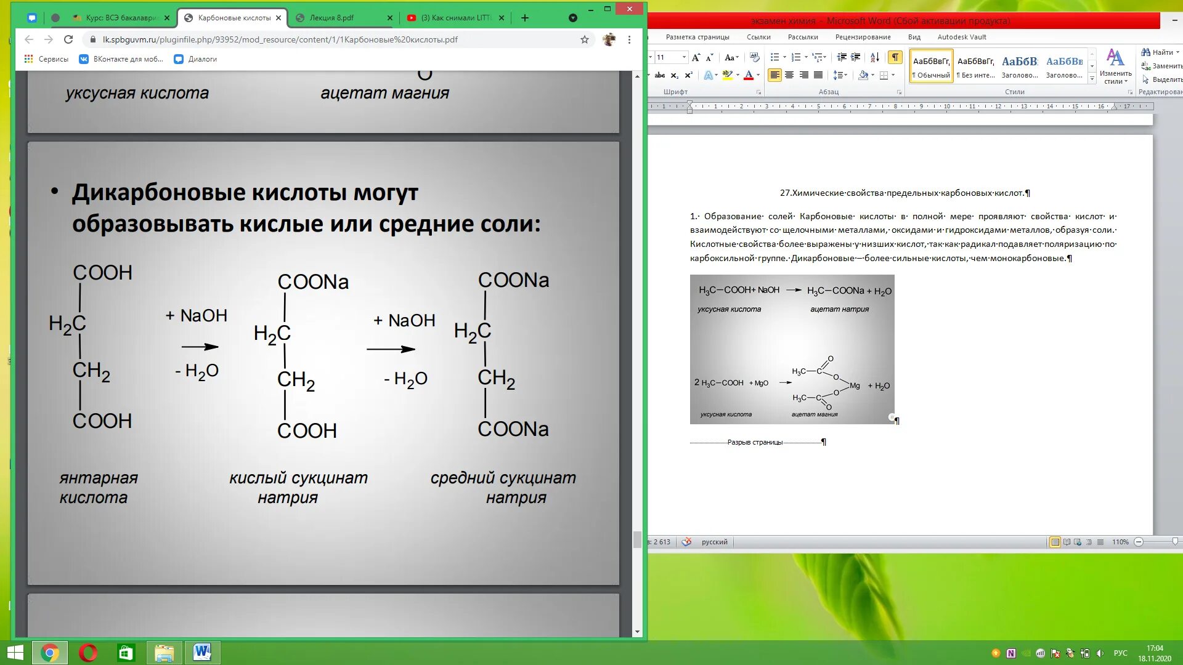Image resolution: width=1183 pixels, height=665 pixels.
Task: Open the Ссылки ribbon tab
Action: [x=758, y=37]
